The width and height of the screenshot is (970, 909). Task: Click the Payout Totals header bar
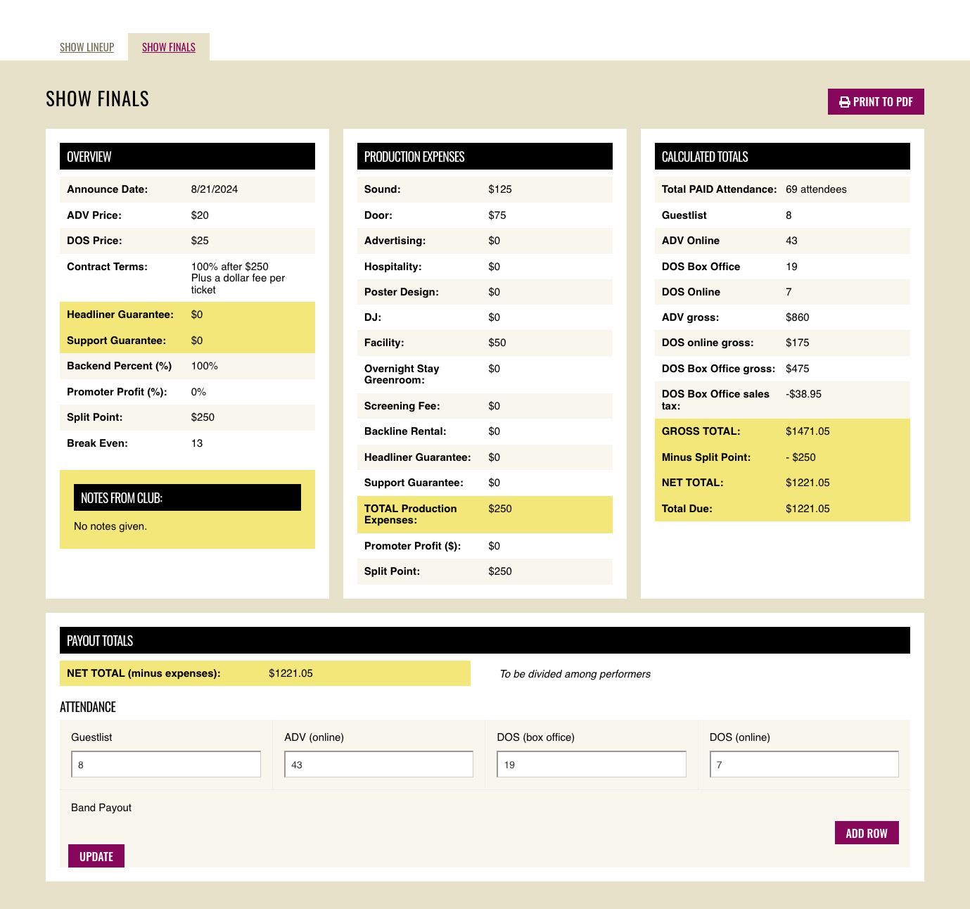coord(485,640)
